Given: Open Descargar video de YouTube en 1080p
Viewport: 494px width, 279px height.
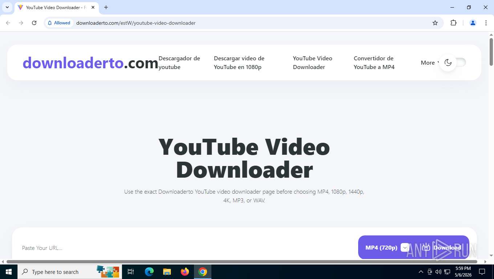Looking at the screenshot, I should point(239,62).
